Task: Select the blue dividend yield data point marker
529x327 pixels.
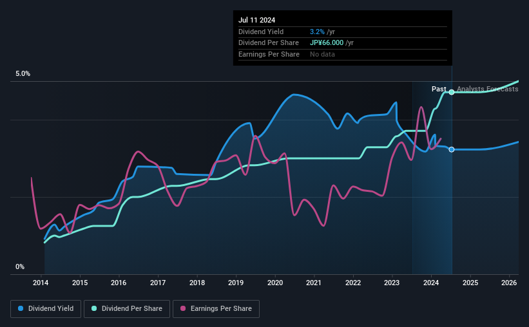Action: (x=452, y=149)
